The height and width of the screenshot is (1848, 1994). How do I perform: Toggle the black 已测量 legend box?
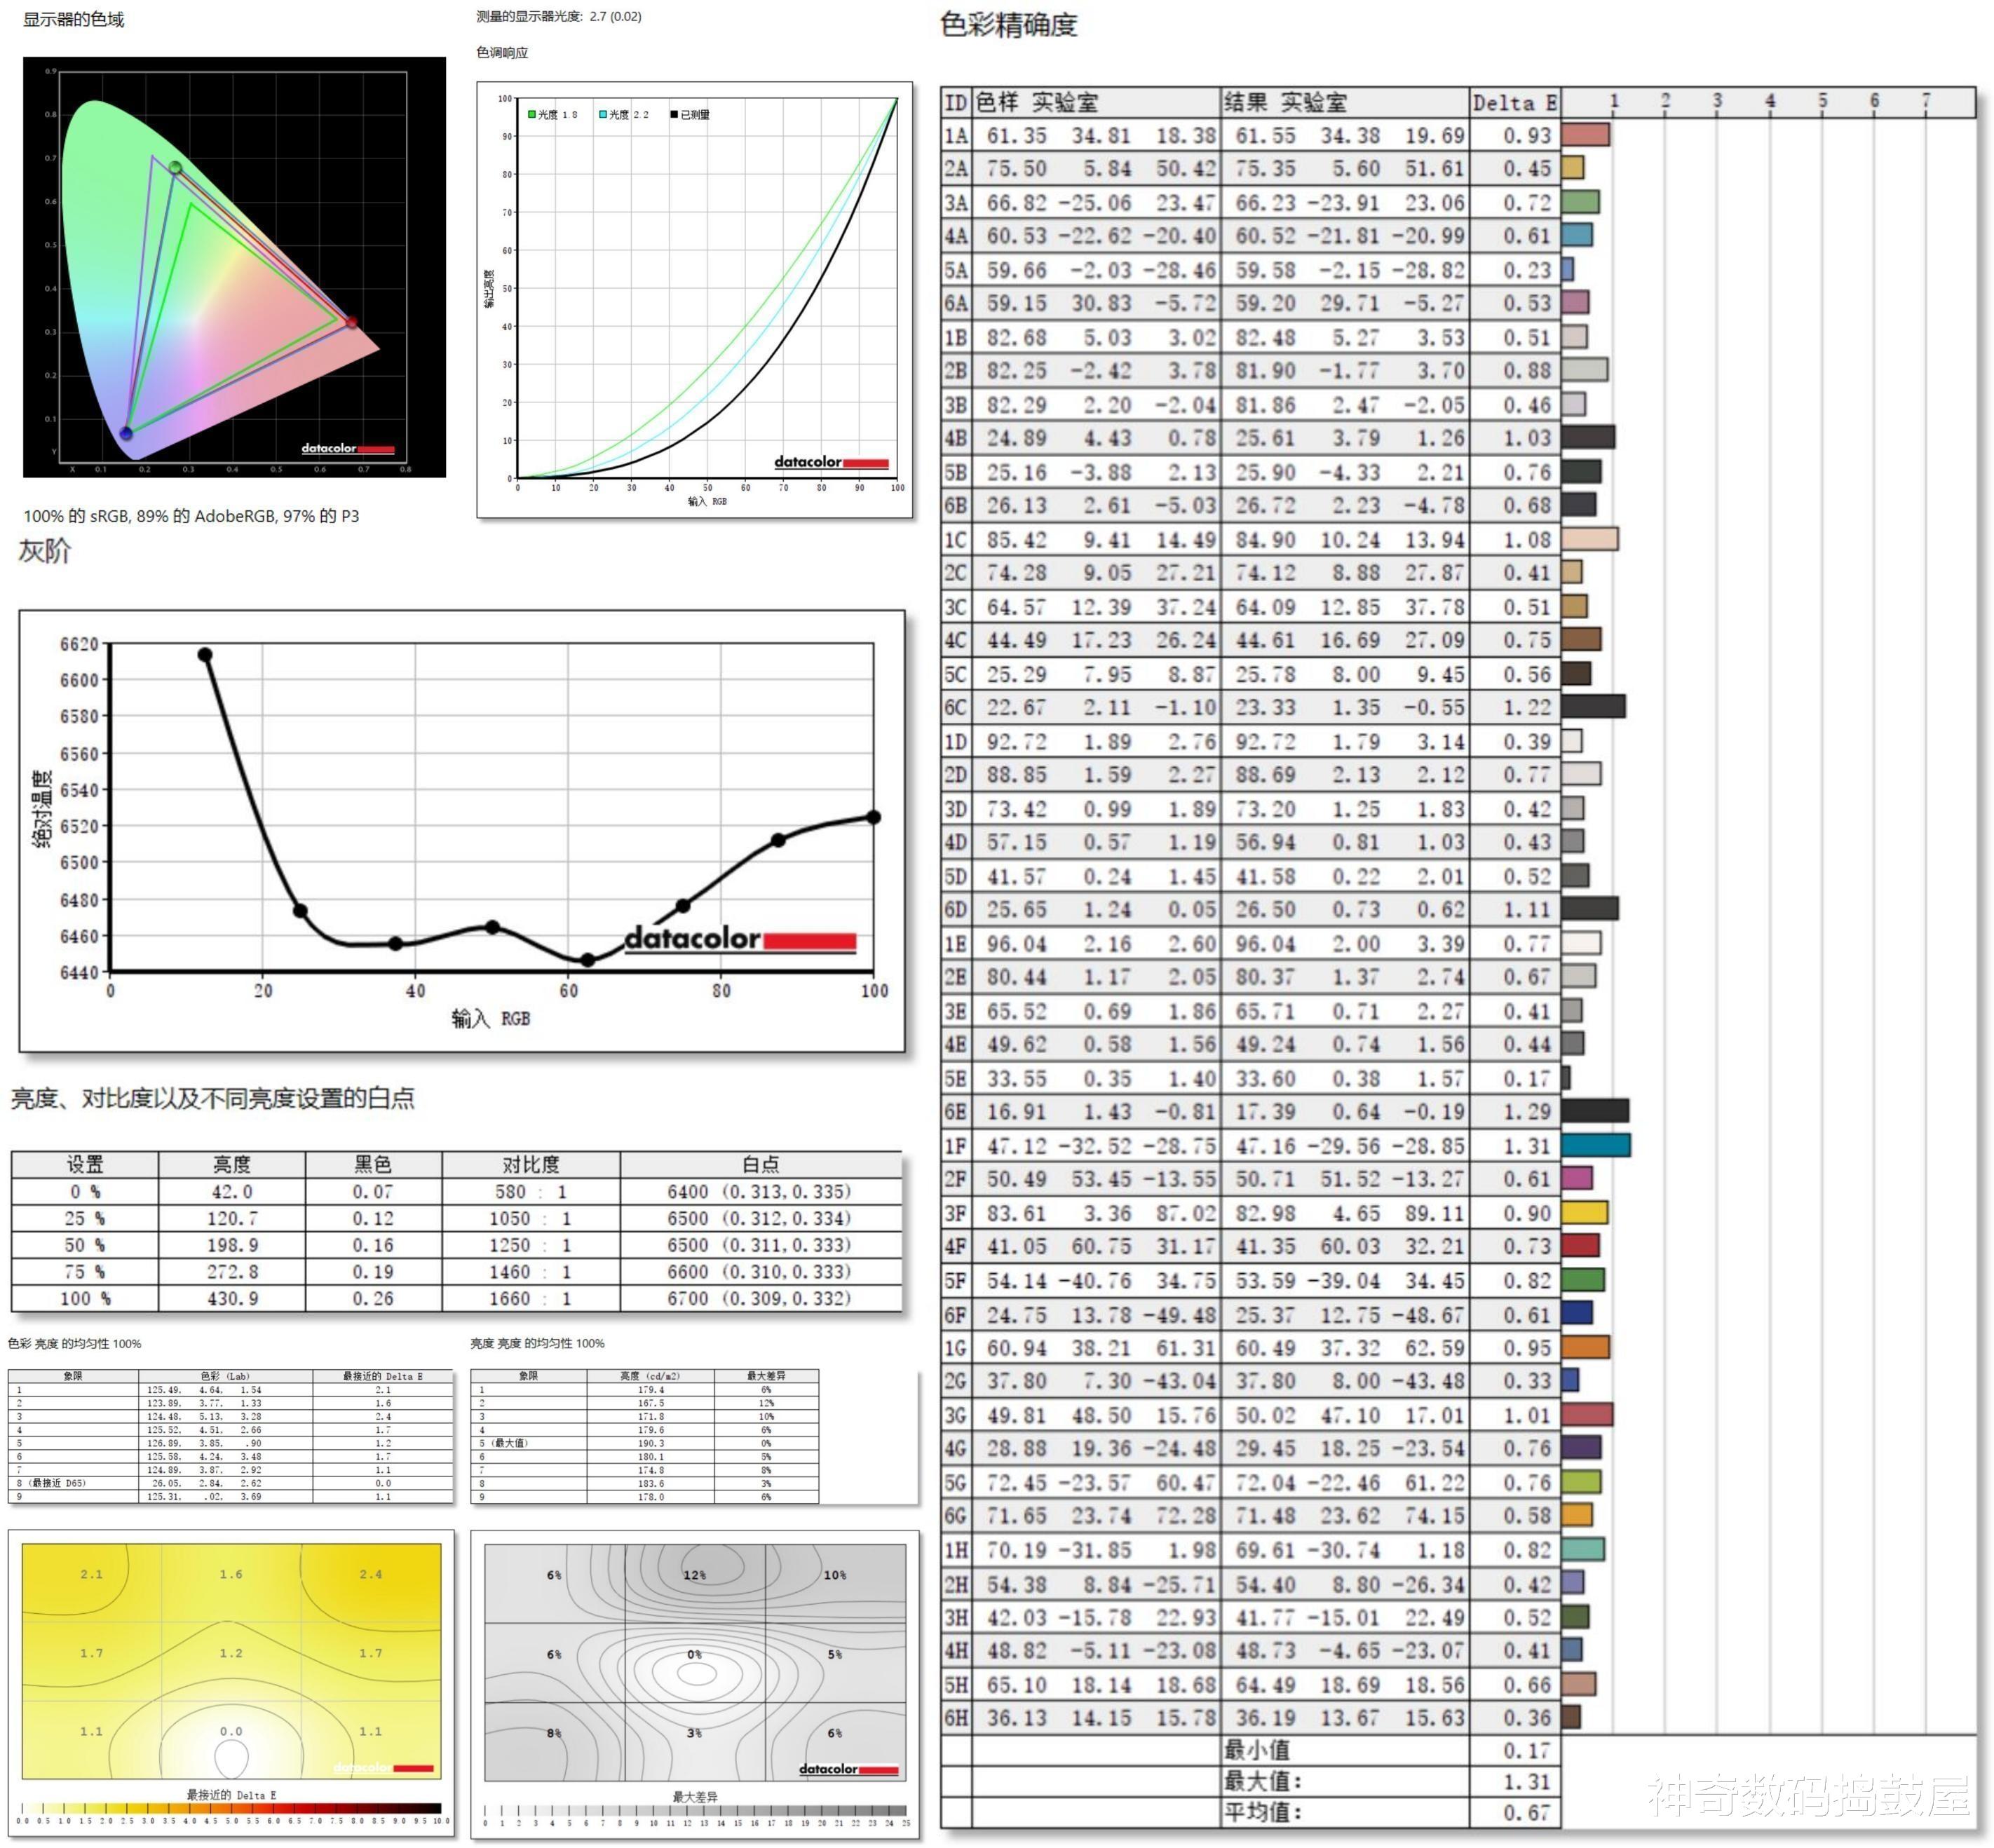(x=674, y=115)
